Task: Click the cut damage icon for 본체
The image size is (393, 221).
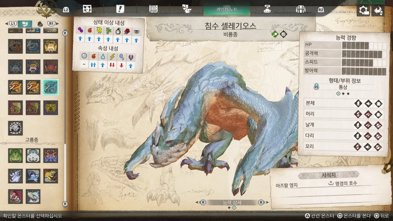Action: [x=358, y=104]
